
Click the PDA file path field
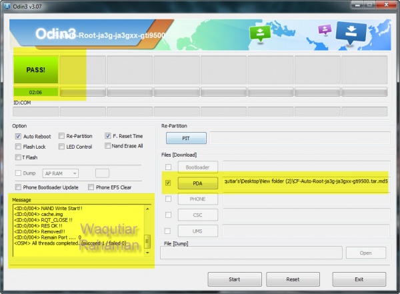[x=306, y=181]
